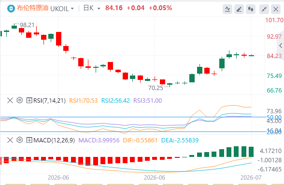The width and height of the screenshot is (284, 185).
Task: Expand the MACD panel with plus box
Action: click(x=29, y=140)
